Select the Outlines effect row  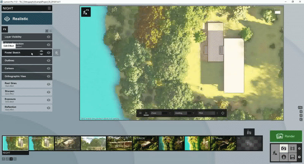27,61
